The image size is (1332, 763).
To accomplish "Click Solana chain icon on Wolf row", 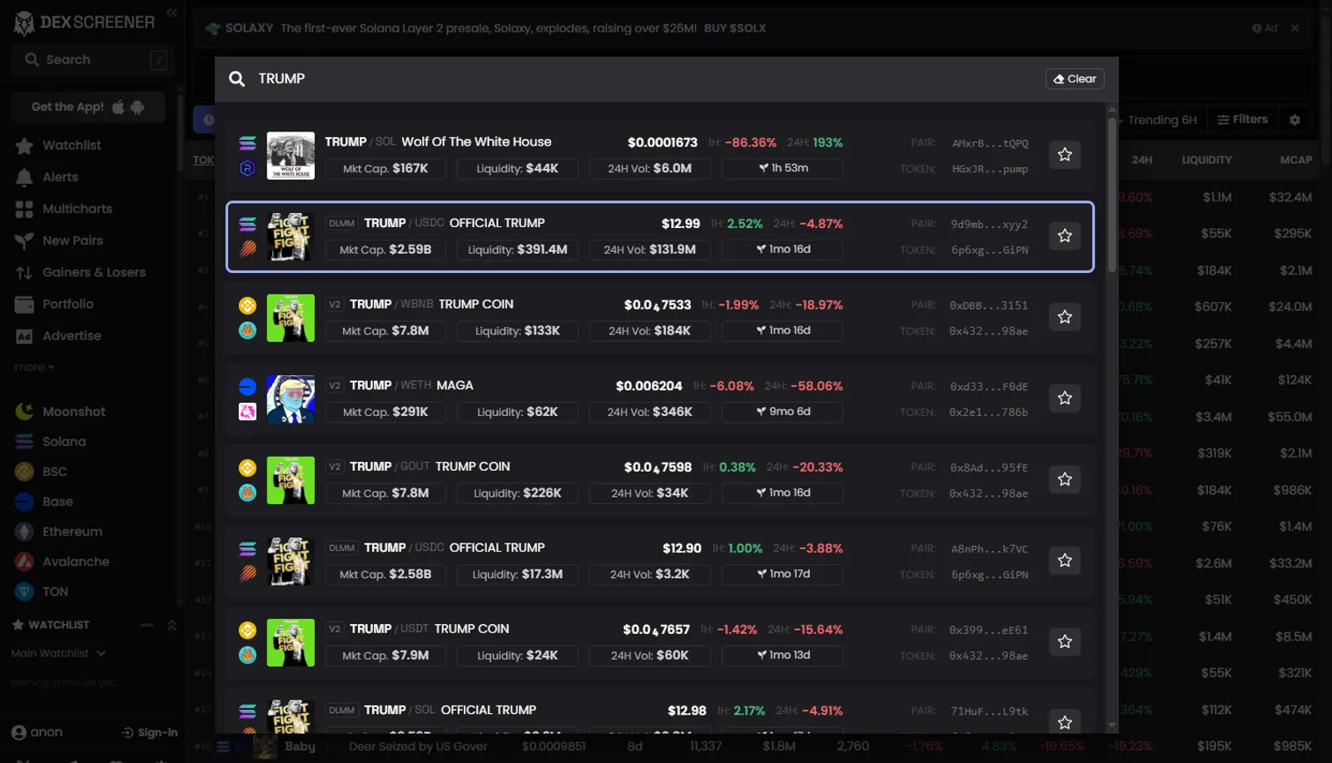I will pos(247,143).
